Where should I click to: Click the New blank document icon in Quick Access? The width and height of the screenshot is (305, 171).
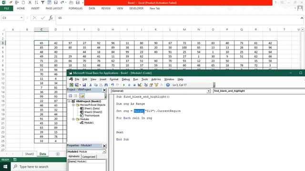point(23,2)
